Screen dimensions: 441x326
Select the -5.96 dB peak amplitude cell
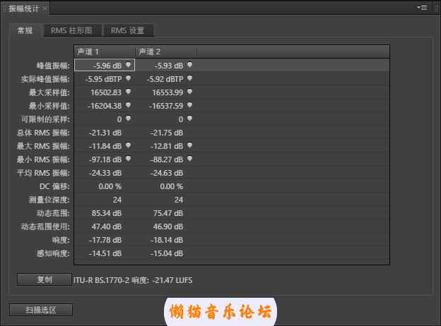point(105,65)
